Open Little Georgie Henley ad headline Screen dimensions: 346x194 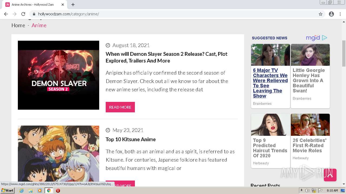[309, 80]
